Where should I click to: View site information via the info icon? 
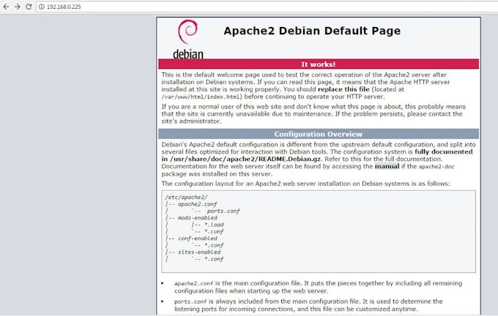[42, 7]
